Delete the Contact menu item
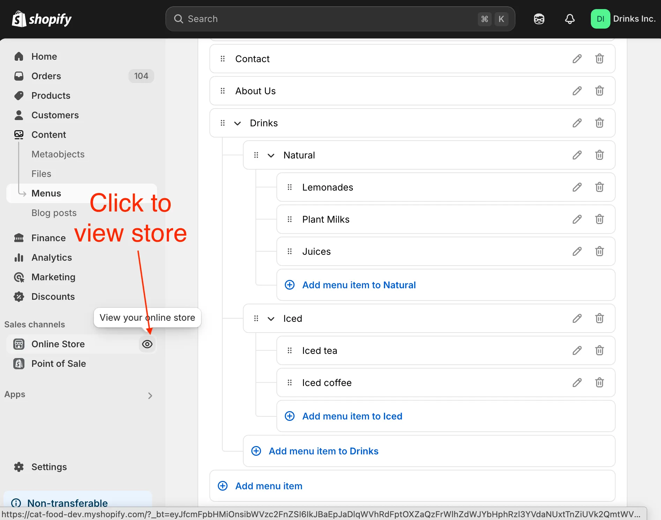 point(599,59)
